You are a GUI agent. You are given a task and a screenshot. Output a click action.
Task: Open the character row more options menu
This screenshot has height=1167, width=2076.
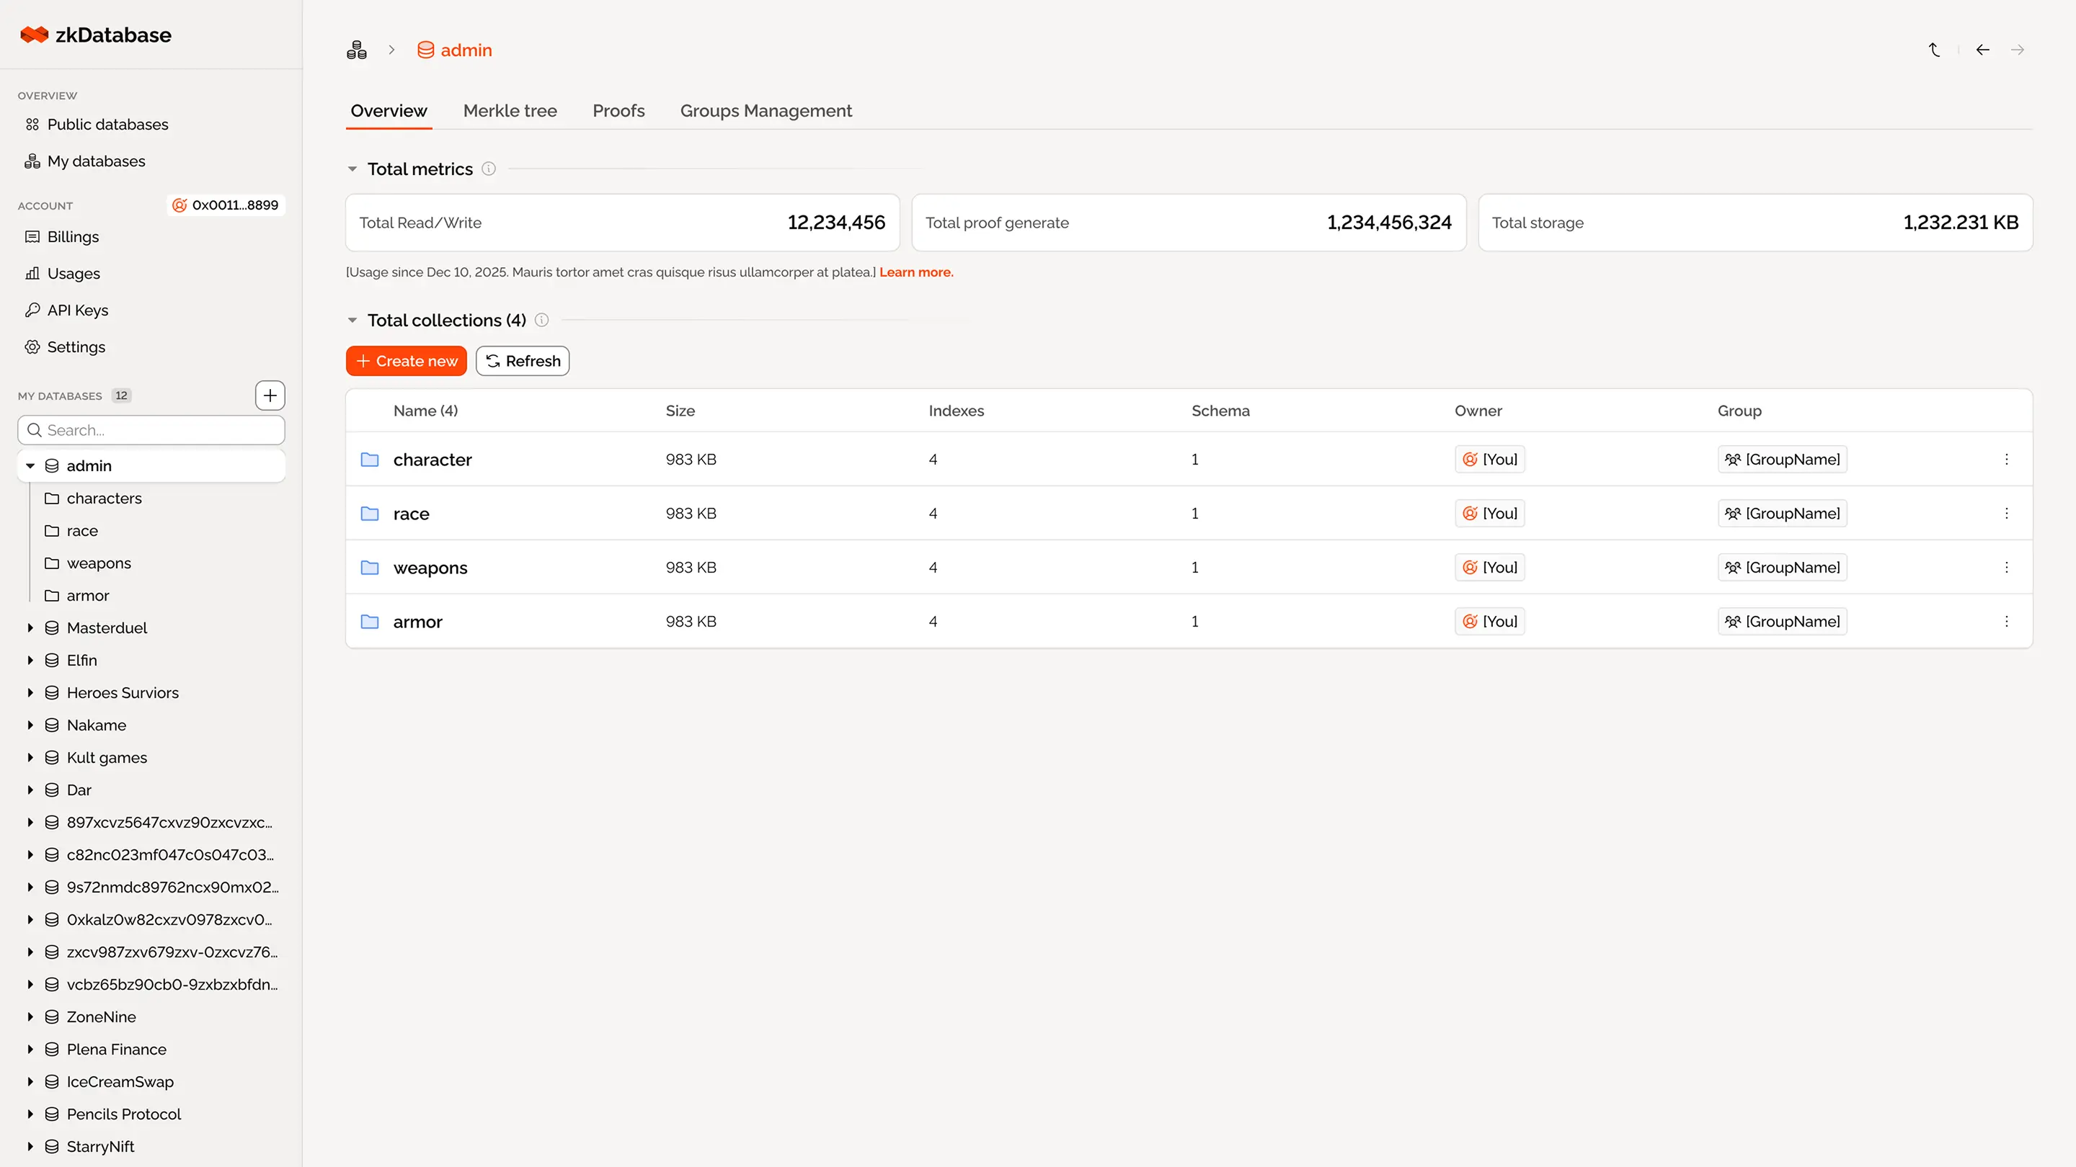click(2007, 459)
